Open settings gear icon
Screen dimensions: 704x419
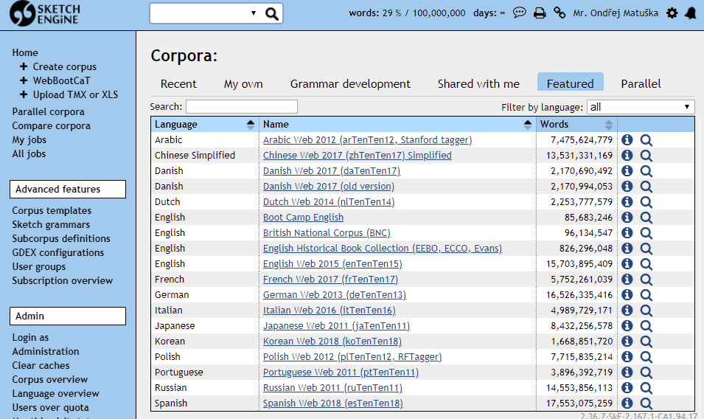[x=672, y=13]
